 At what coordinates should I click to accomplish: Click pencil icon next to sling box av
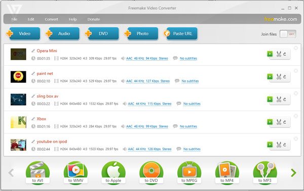pyautogui.click(x=33, y=96)
